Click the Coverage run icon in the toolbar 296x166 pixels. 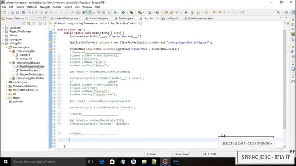pyautogui.click(x=131, y=12)
